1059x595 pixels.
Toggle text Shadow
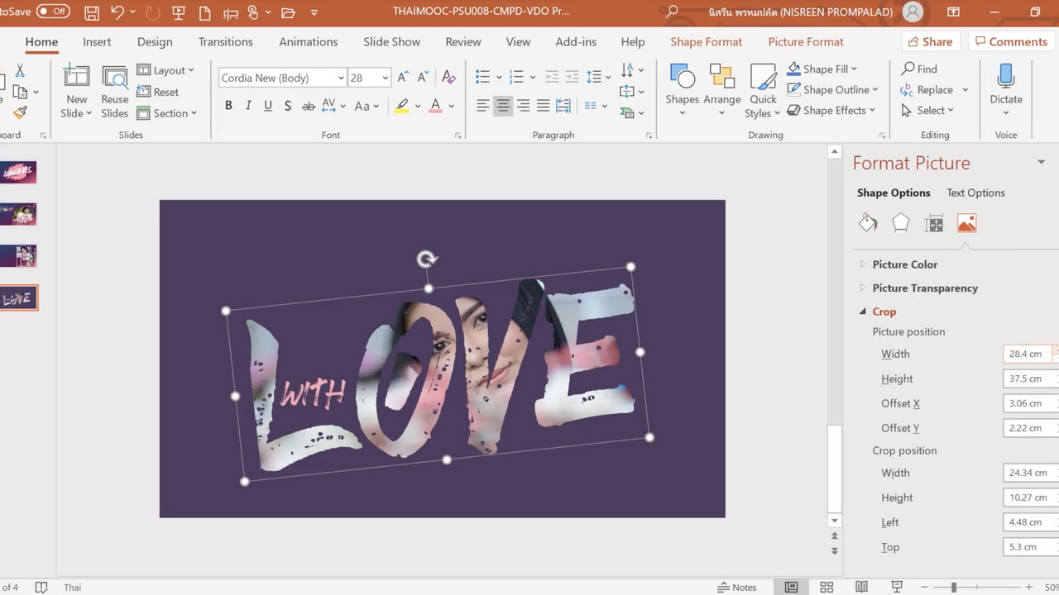tap(287, 106)
